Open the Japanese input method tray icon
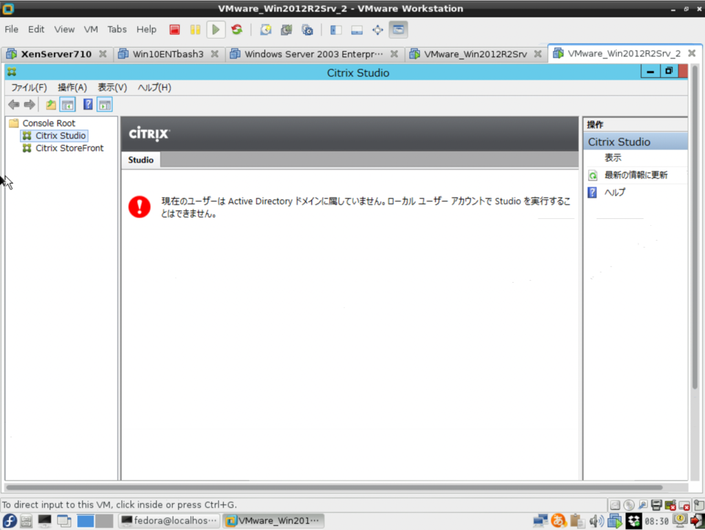This screenshot has width=705, height=530. (x=558, y=520)
